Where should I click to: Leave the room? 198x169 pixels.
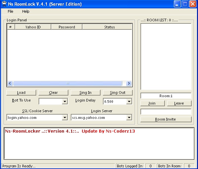179,103
